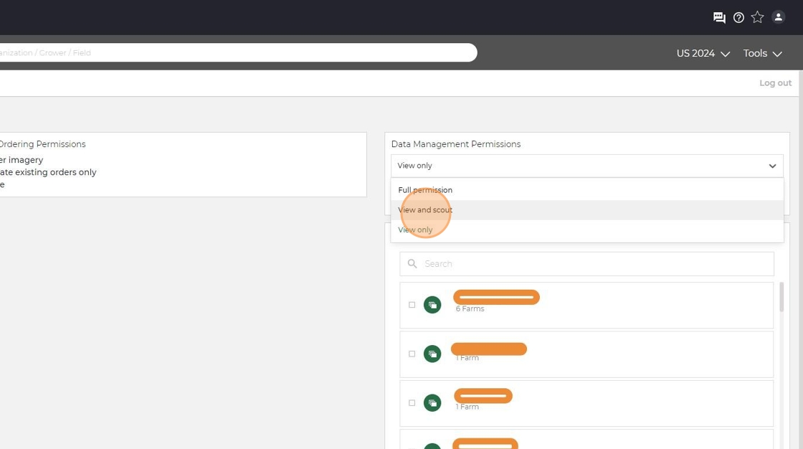Open the chat messages icon
The image size is (803, 449).
(x=719, y=17)
